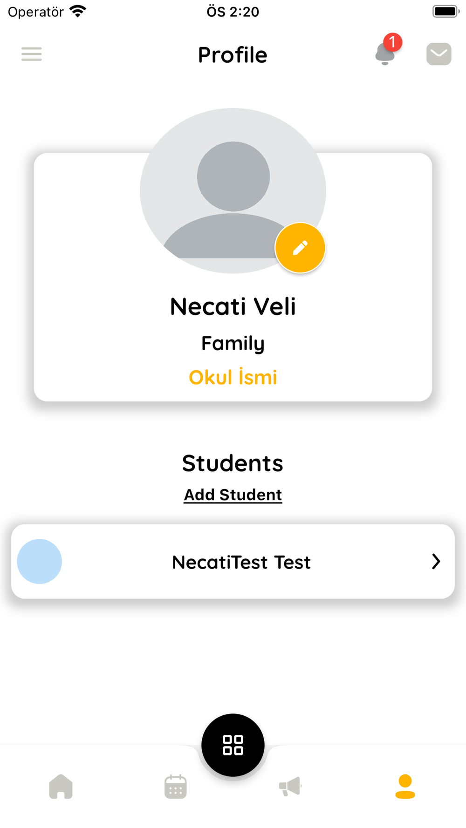The image size is (466, 828).
Task: Open the messages envelope icon
Action: pyautogui.click(x=439, y=54)
